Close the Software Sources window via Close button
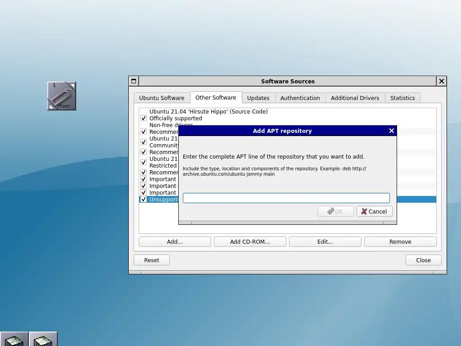This screenshot has width=461, height=346. click(x=423, y=260)
